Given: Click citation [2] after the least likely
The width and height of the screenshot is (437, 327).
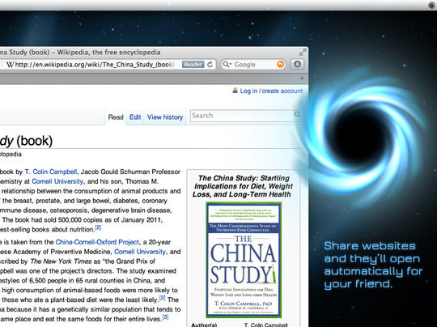Looking at the screenshot, I should point(163,298).
